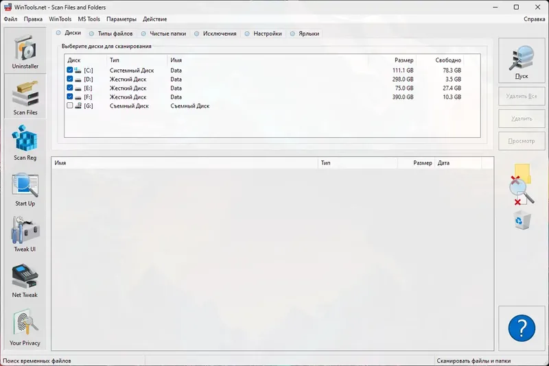
Task: Switch to the Типы файлов tab
Action: [111, 34]
